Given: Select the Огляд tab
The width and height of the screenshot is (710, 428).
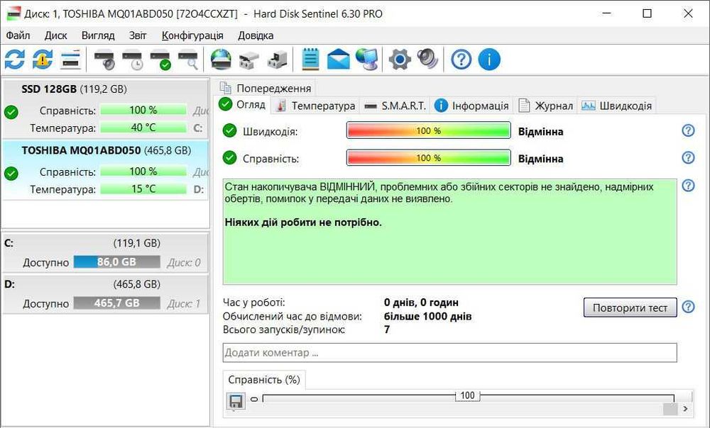Looking at the screenshot, I should click(243, 104).
